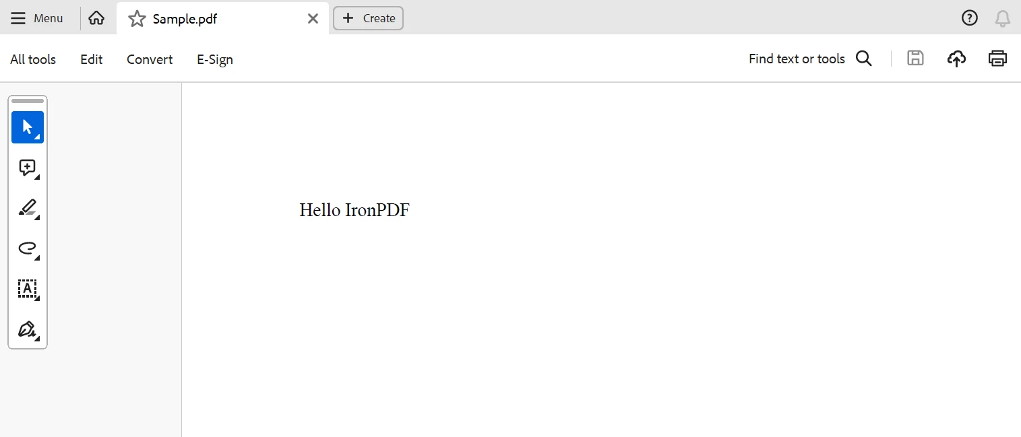Print the document

click(997, 58)
